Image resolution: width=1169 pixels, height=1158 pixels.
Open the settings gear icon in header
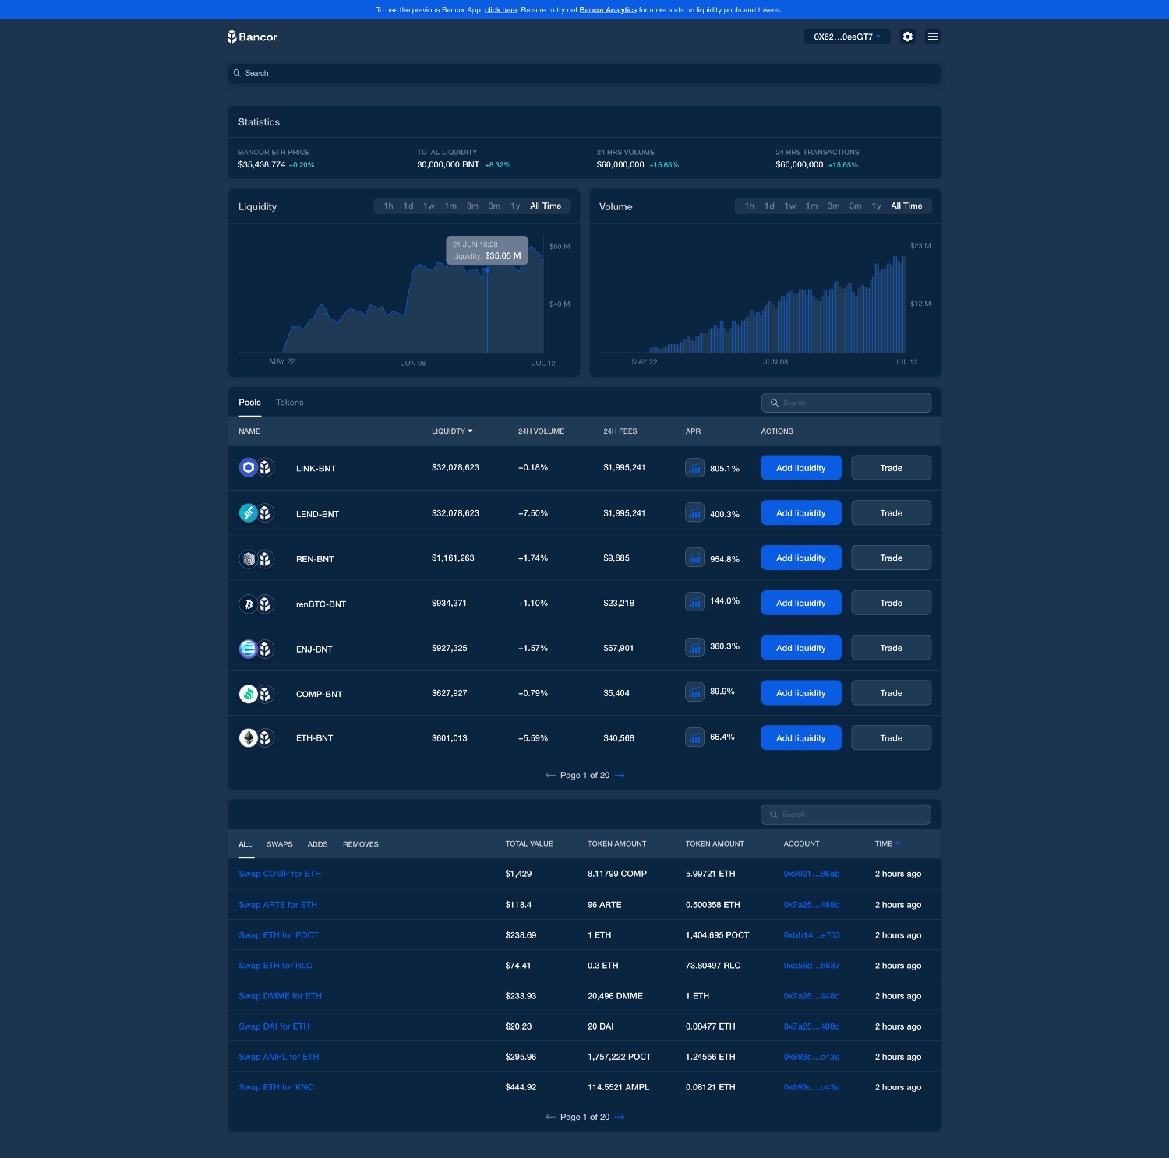pos(907,37)
